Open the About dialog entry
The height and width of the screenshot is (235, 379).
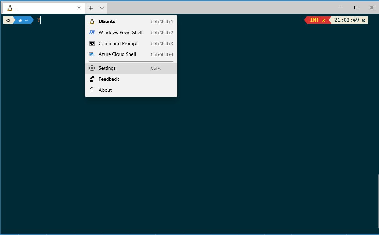tap(131, 90)
